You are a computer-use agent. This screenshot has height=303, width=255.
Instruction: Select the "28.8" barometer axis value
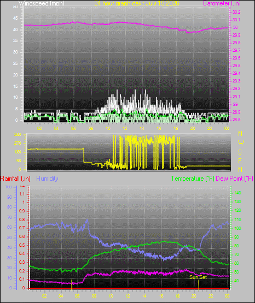coord(236,120)
